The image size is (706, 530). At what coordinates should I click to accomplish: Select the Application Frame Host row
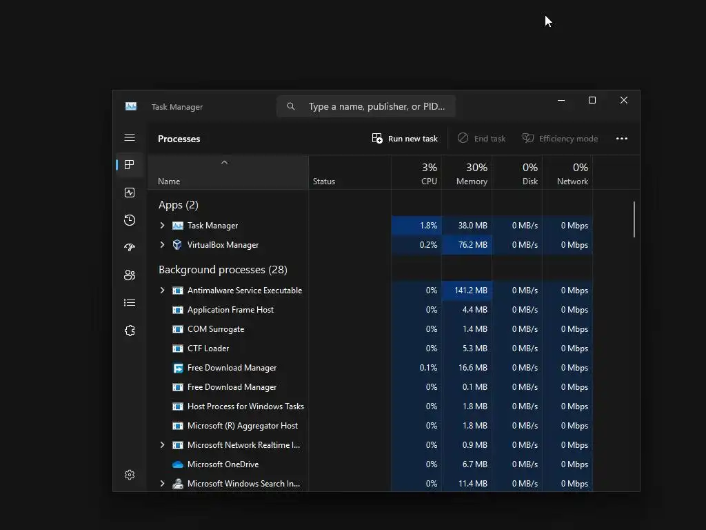pos(370,310)
